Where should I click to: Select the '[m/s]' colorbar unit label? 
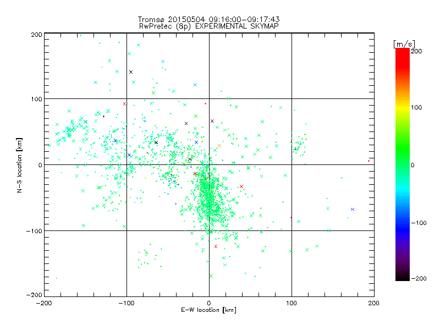(404, 44)
